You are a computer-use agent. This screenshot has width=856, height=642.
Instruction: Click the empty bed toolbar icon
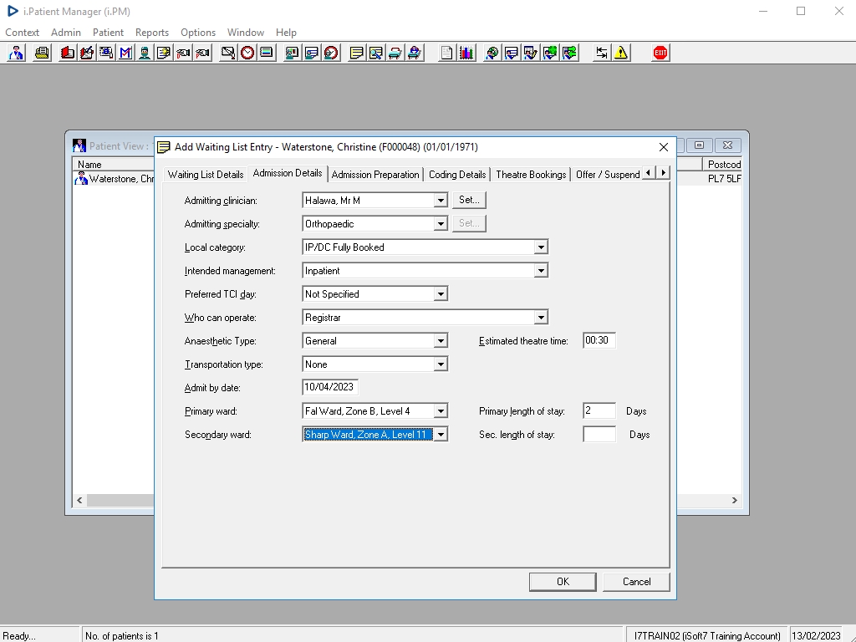pos(395,53)
